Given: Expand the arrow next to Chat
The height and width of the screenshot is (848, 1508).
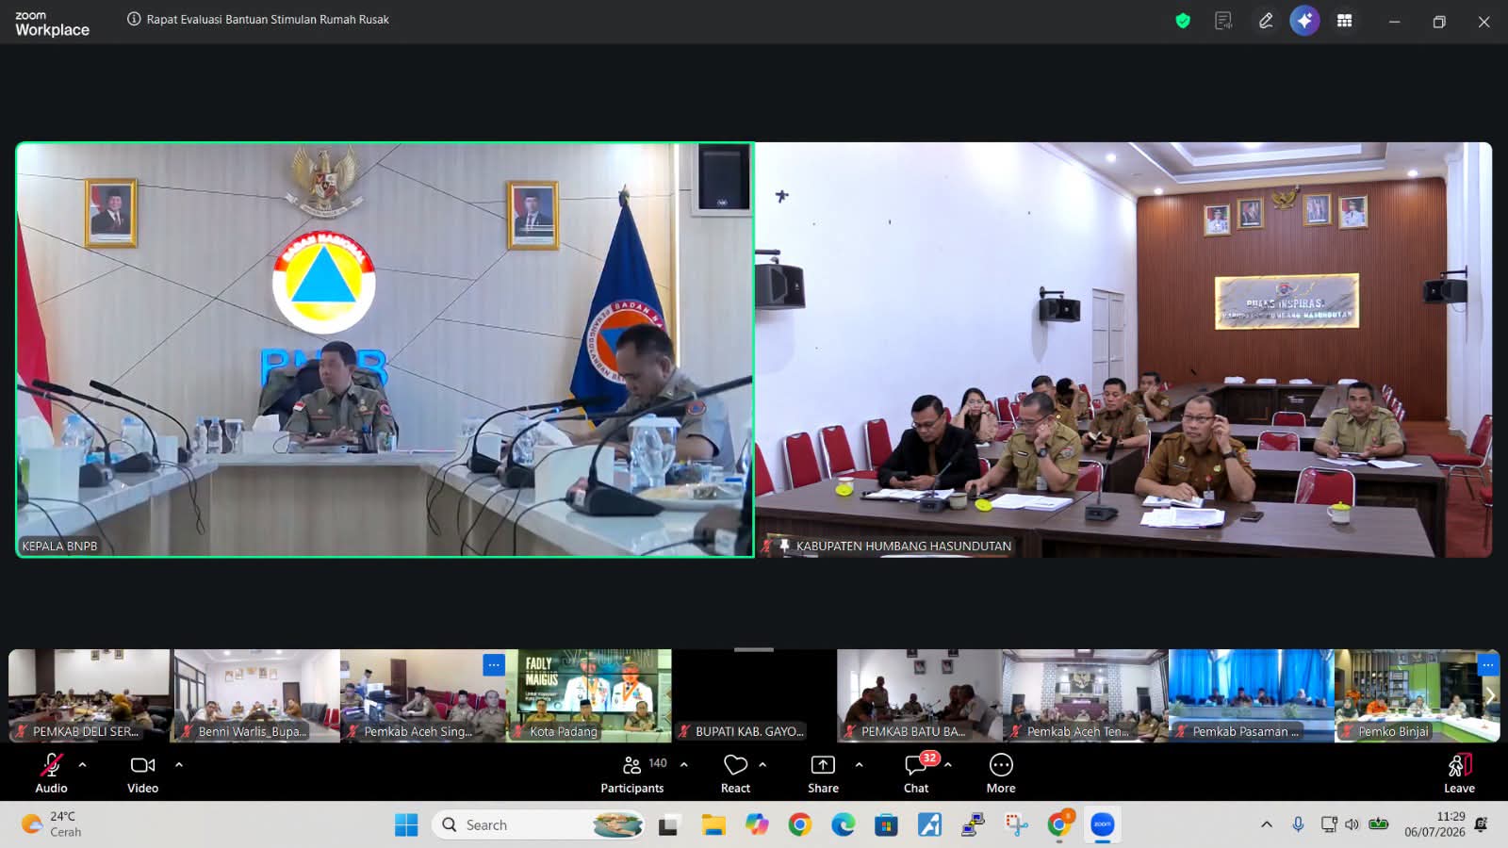Looking at the screenshot, I should [x=948, y=764].
